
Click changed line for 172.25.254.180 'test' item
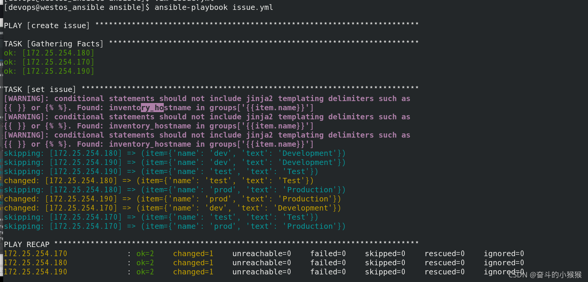[x=159, y=181]
